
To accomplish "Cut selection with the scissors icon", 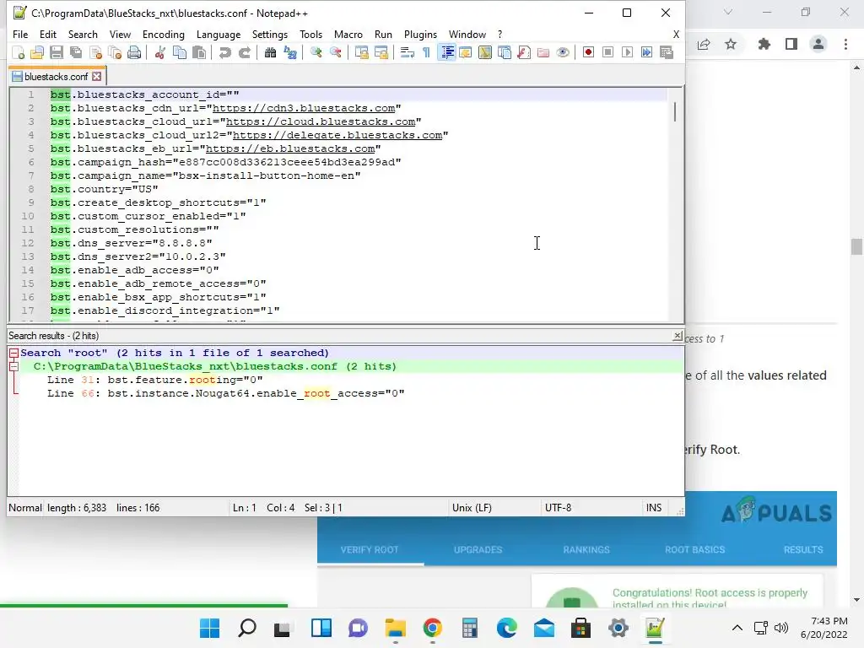I will tap(160, 52).
